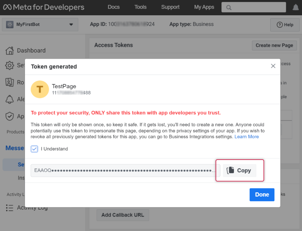Copy the generated access token
This screenshot has width=302, height=231.
239,170
